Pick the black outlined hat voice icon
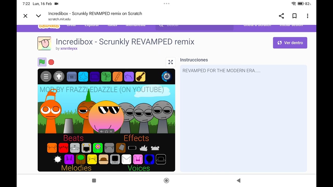Screen dimensions: 333x187 (161, 159)
